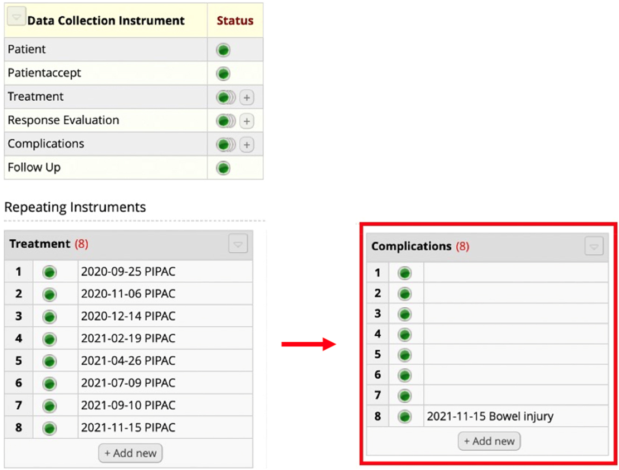Click the Response Evaluation repeating status icon
The height and width of the screenshot is (470, 619).
[x=223, y=121]
